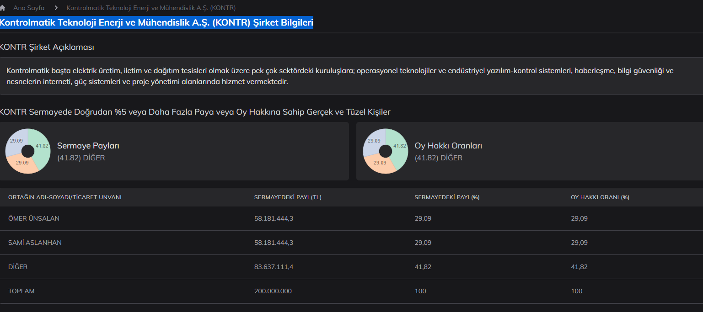Click ORTAĞIN ADI-SOYADI/TİCARET UNVANI column header
This screenshot has height=312, width=703.
[65, 197]
